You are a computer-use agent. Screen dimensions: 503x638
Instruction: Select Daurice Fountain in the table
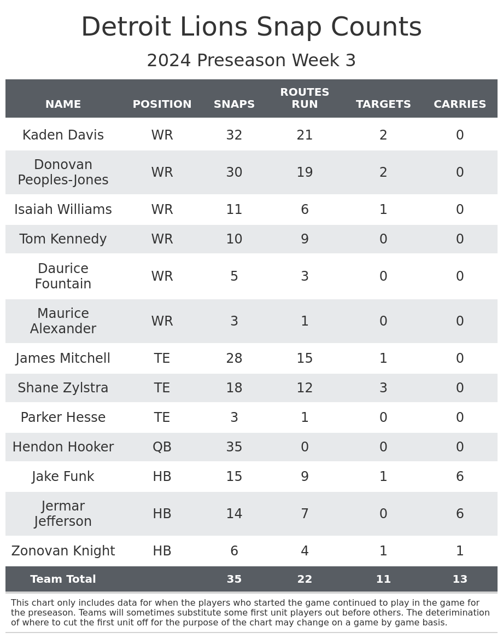tap(63, 276)
